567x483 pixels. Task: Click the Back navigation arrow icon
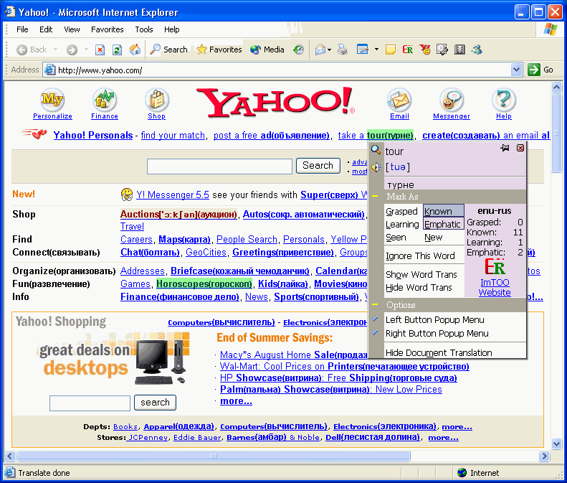click(x=22, y=50)
